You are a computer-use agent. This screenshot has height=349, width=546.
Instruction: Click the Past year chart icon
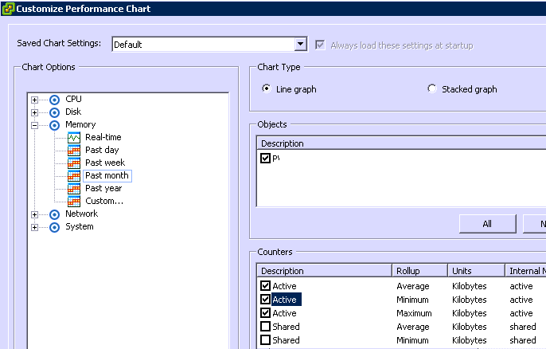coord(73,189)
